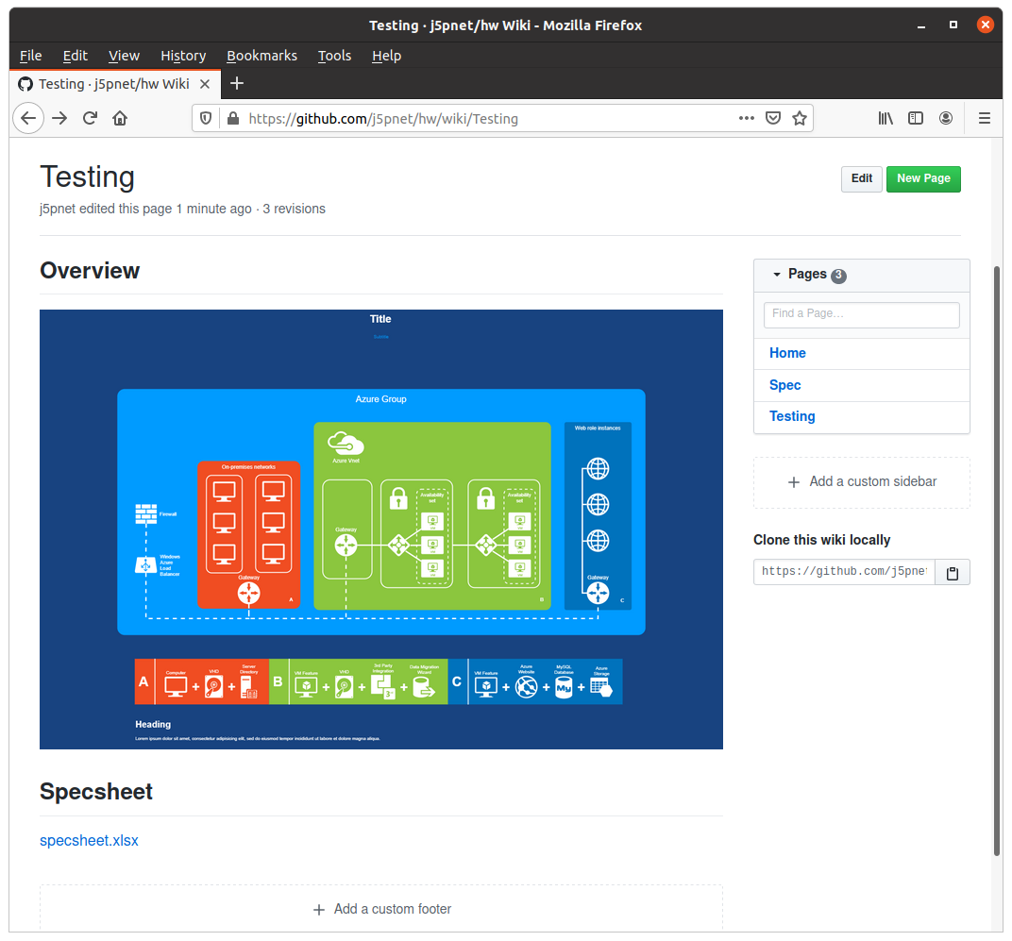Collapse the Pages list triangle

click(x=777, y=275)
